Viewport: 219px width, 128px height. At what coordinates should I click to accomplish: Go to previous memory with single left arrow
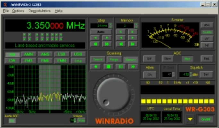coord(121,38)
